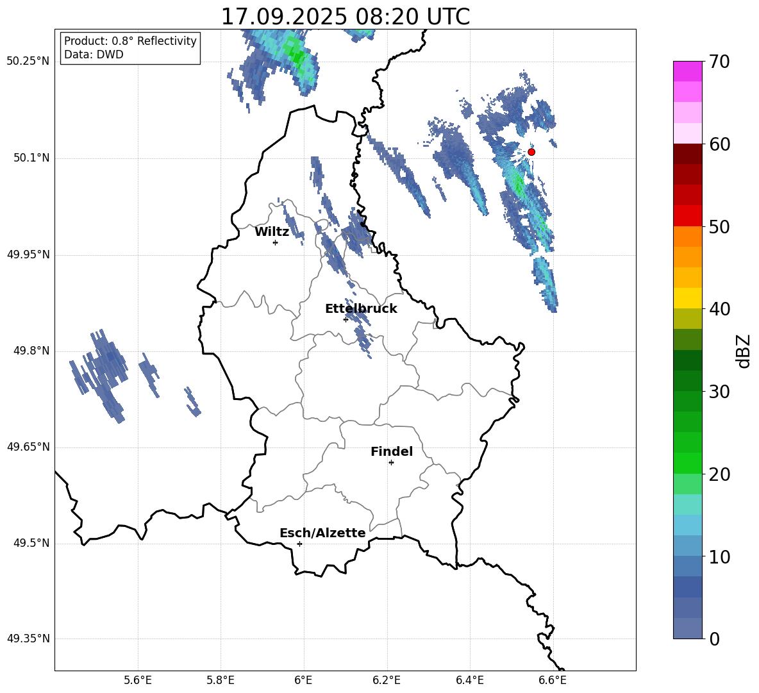The image size is (759, 693).
Task: Click the 6.2°E longitude label
Action: point(387,680)
